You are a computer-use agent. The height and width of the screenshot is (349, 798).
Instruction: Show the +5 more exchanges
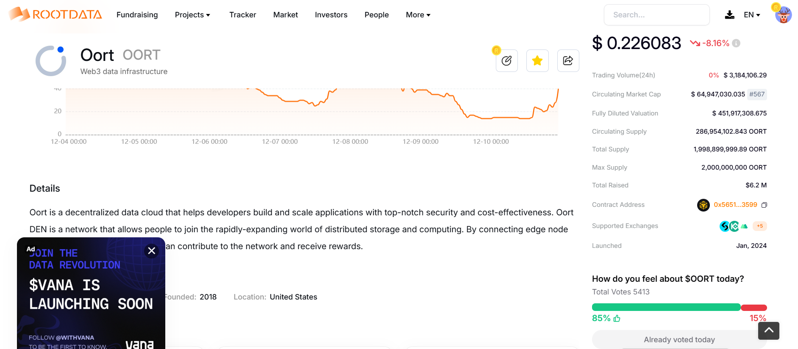coord(760,226)
